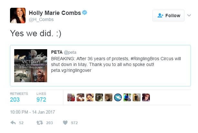
Task: Click the blue bird liker avatar
Action: [x=118, y=97]
